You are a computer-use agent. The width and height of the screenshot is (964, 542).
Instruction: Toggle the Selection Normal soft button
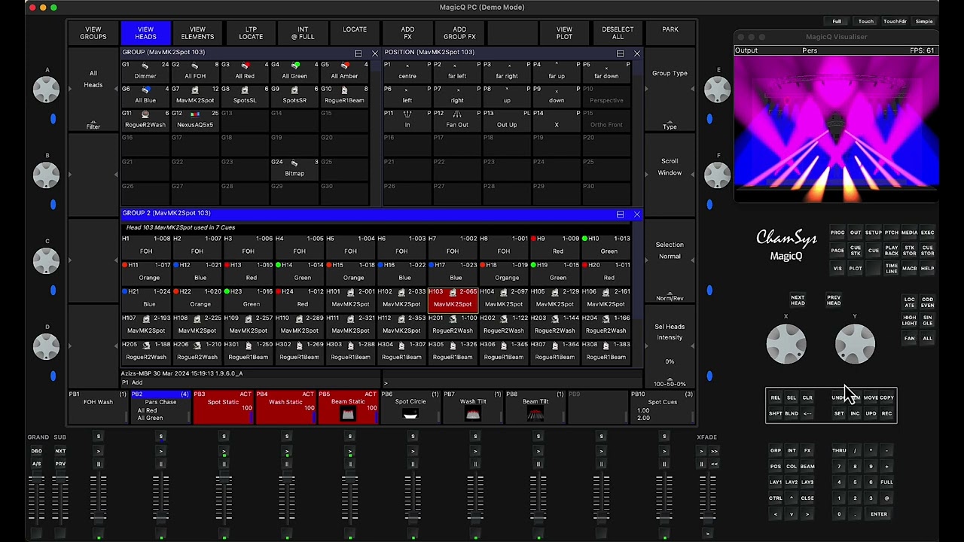tap(670, 251)
